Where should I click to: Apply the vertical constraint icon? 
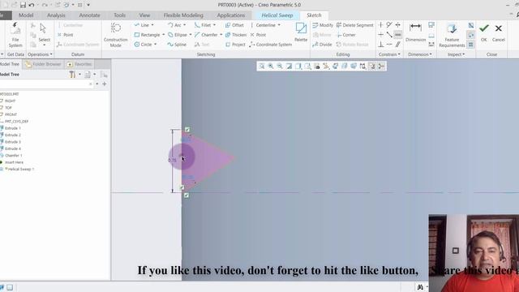pyautogui.click(x=380, y=25)
